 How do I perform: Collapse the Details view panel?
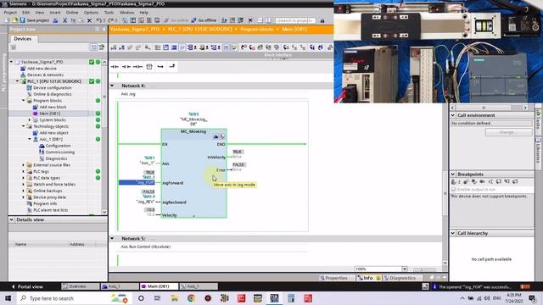11,219
